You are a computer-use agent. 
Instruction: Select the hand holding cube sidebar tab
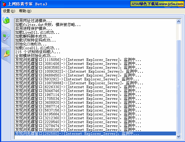(7, 54)
